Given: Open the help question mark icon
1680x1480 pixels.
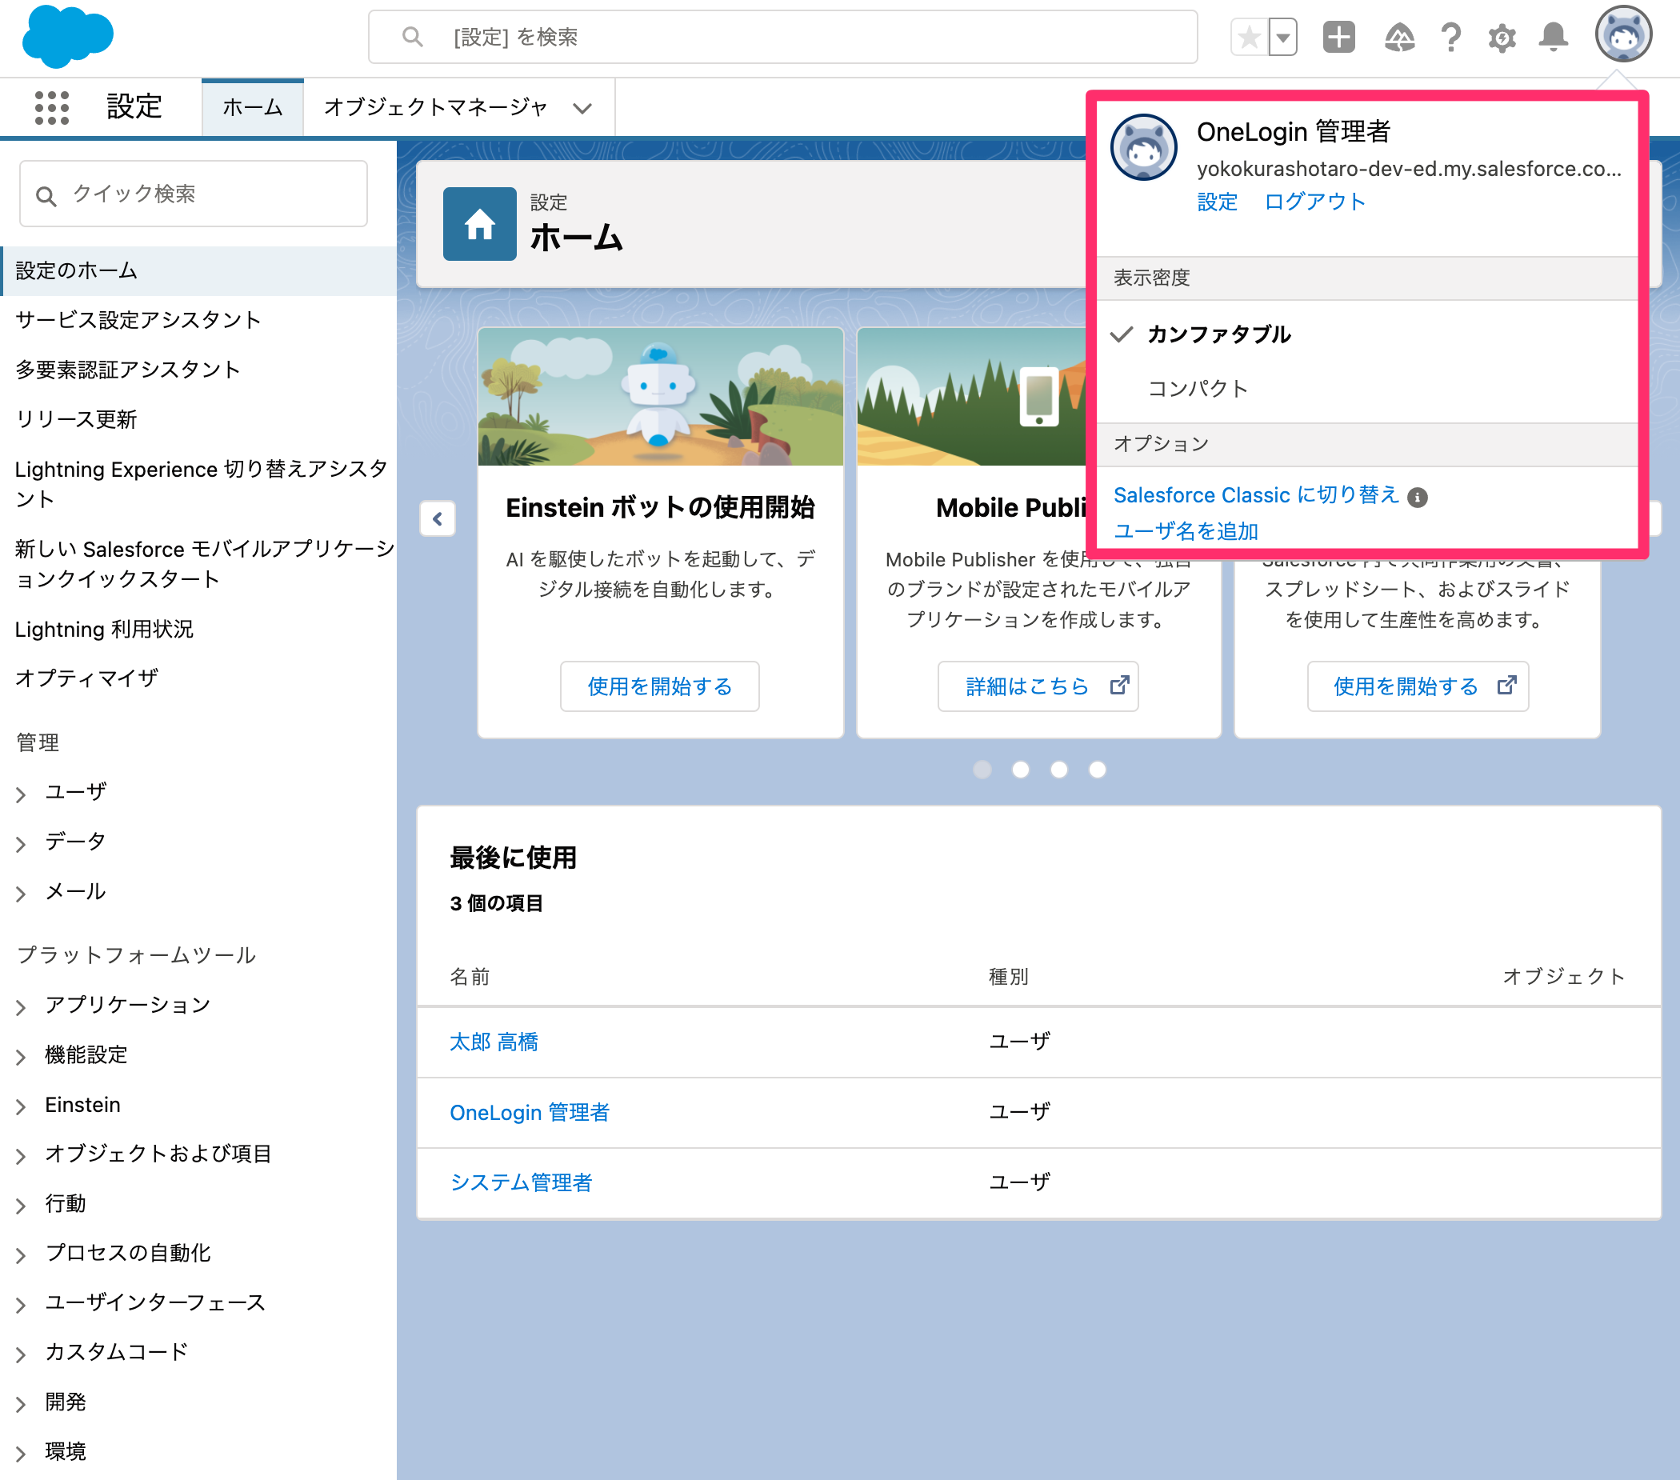Looking at the screenshot, I should pyautogui.click(x=1450, y=37).
